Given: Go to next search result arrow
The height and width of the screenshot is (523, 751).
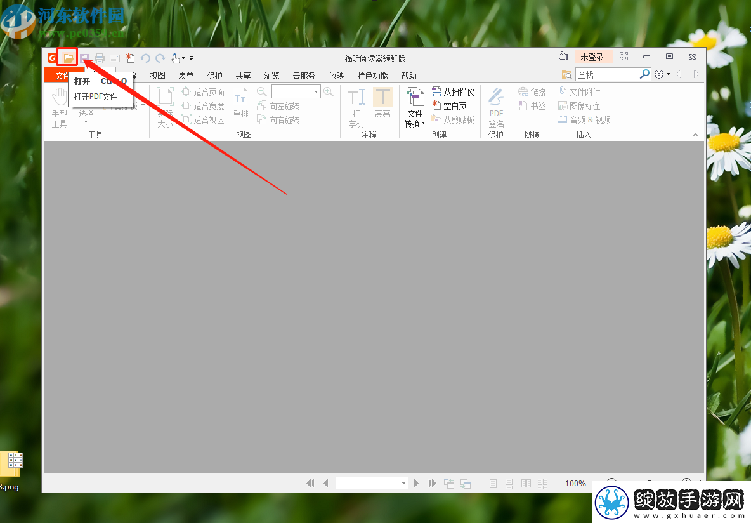Looking at the screenshot, I should click(696, 74).
